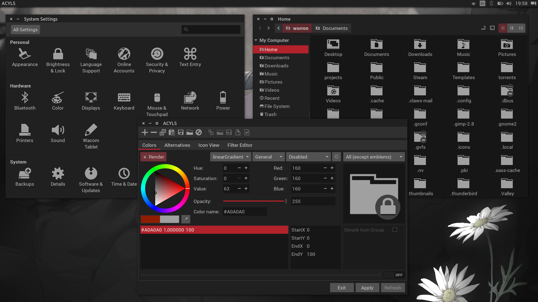Click the En keyboard layout indicator
538x302 pixels.
(483, 3)
